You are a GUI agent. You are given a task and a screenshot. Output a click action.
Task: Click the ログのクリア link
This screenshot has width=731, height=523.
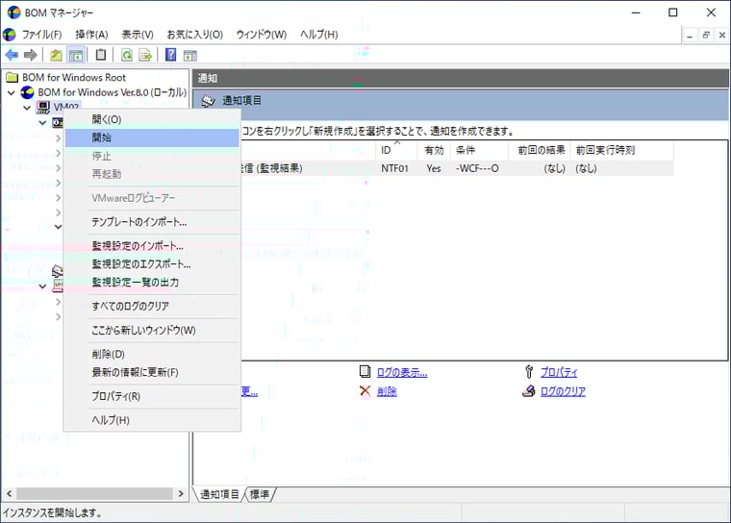pos(563,391)
